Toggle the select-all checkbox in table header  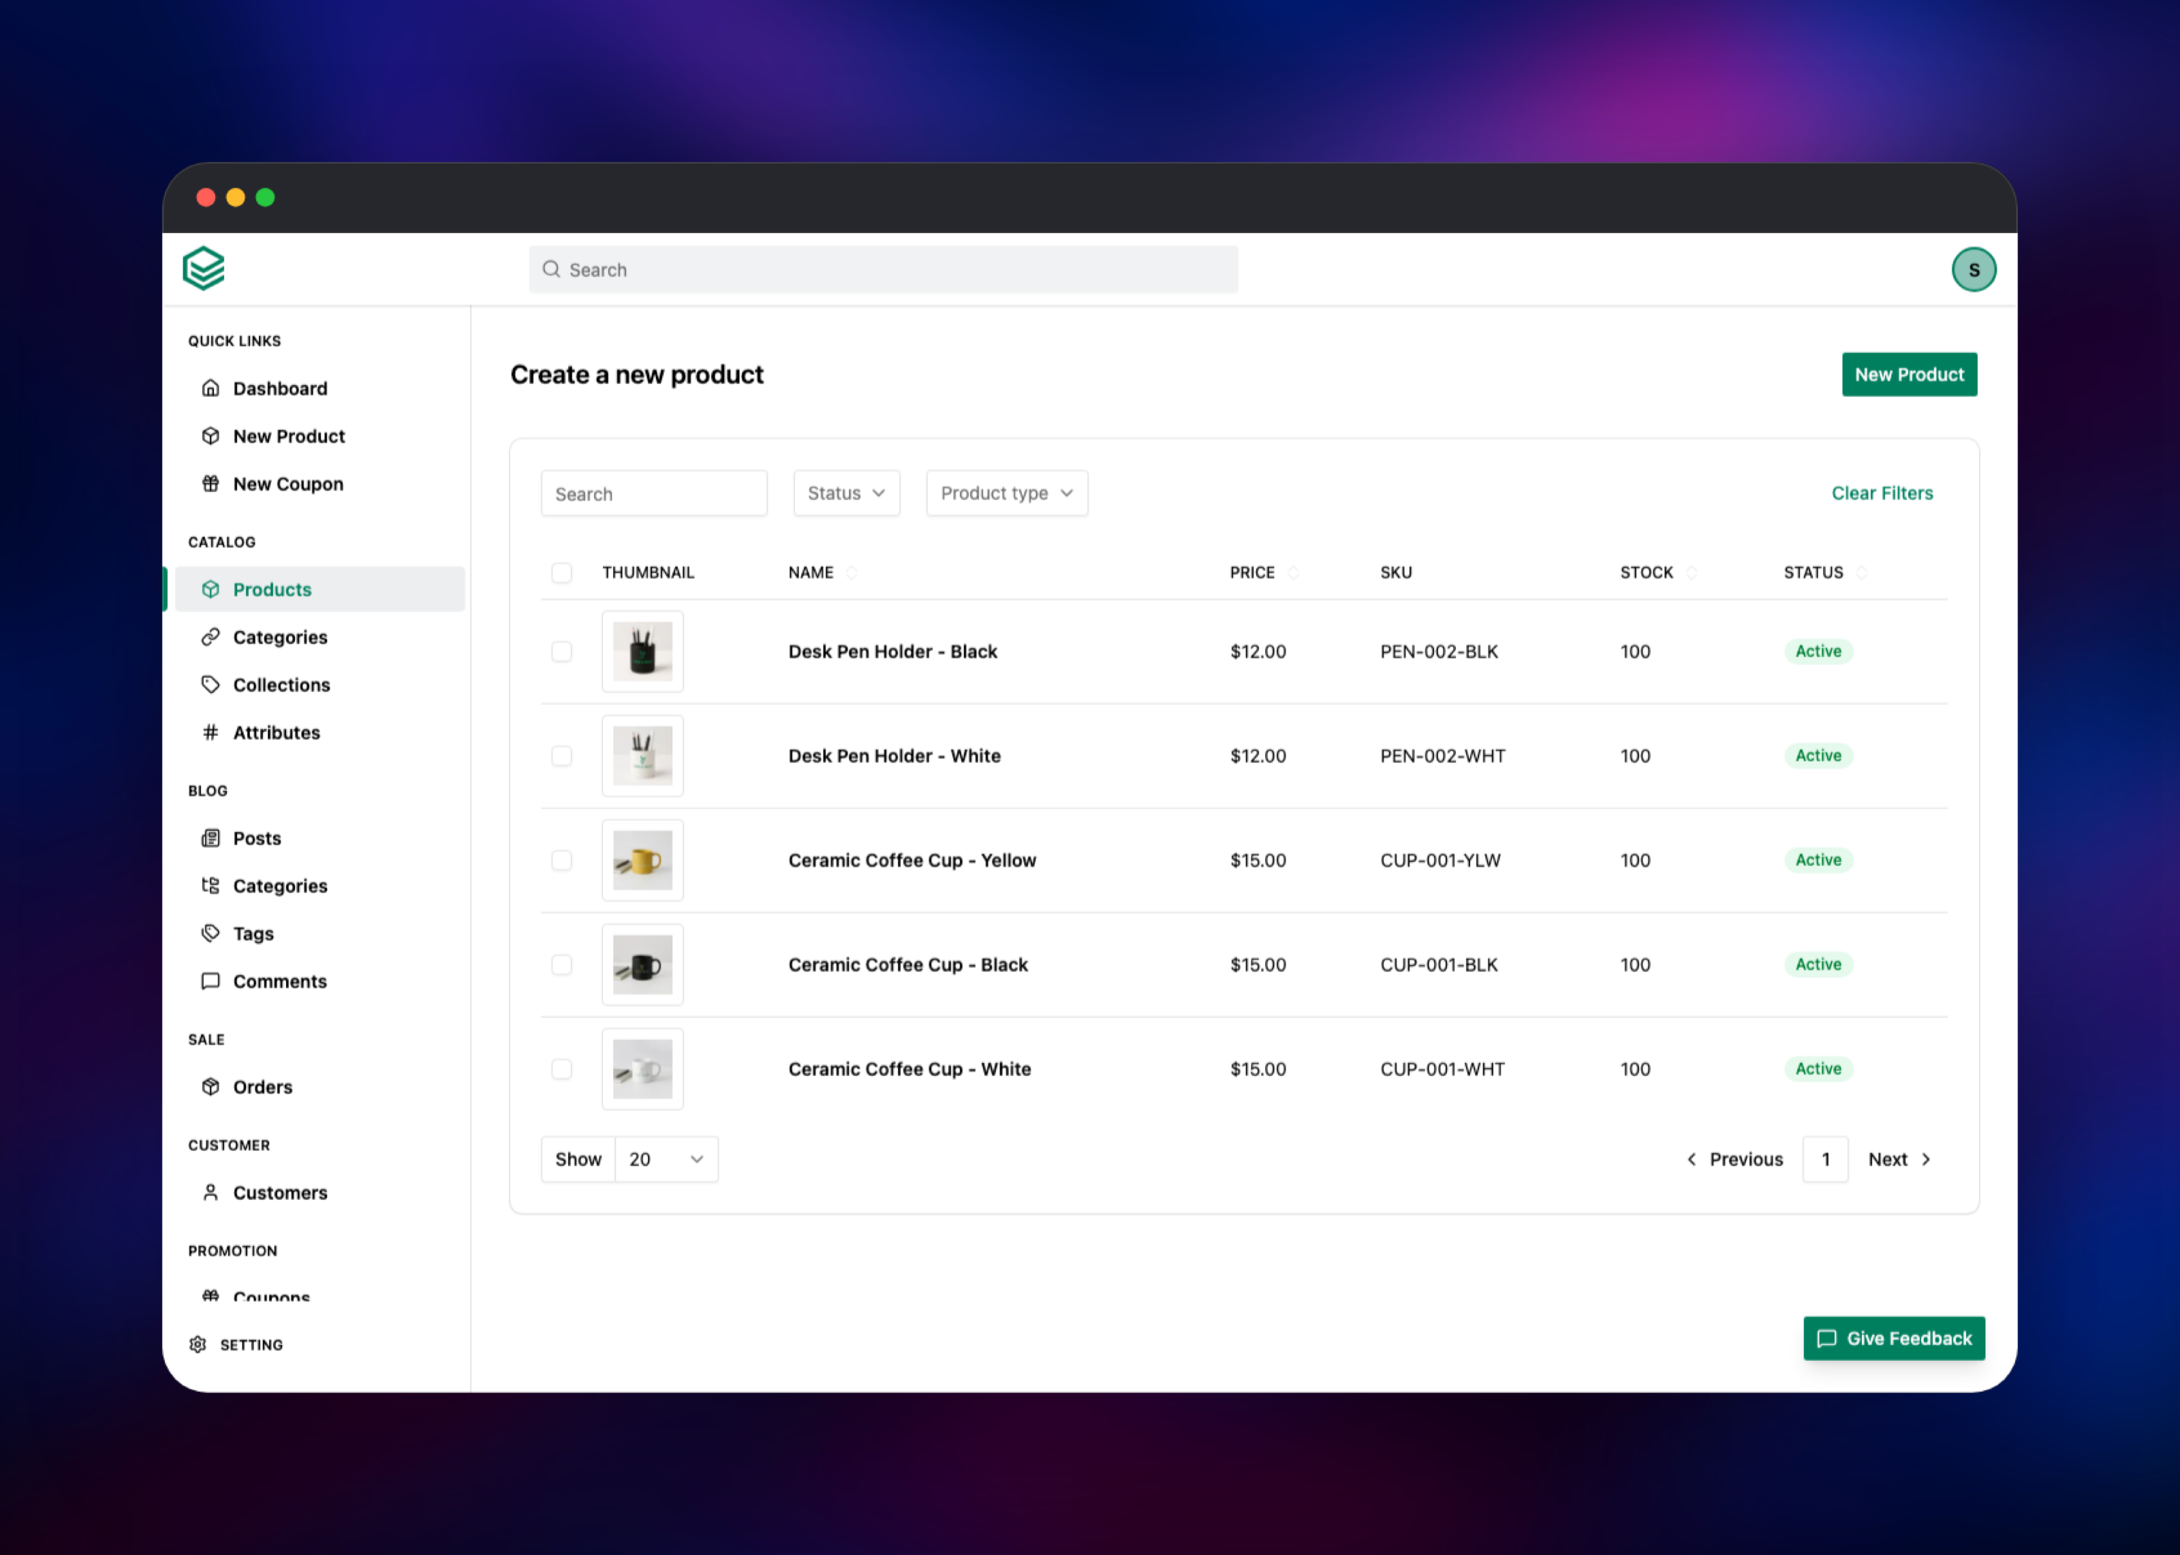click(562, 572)
